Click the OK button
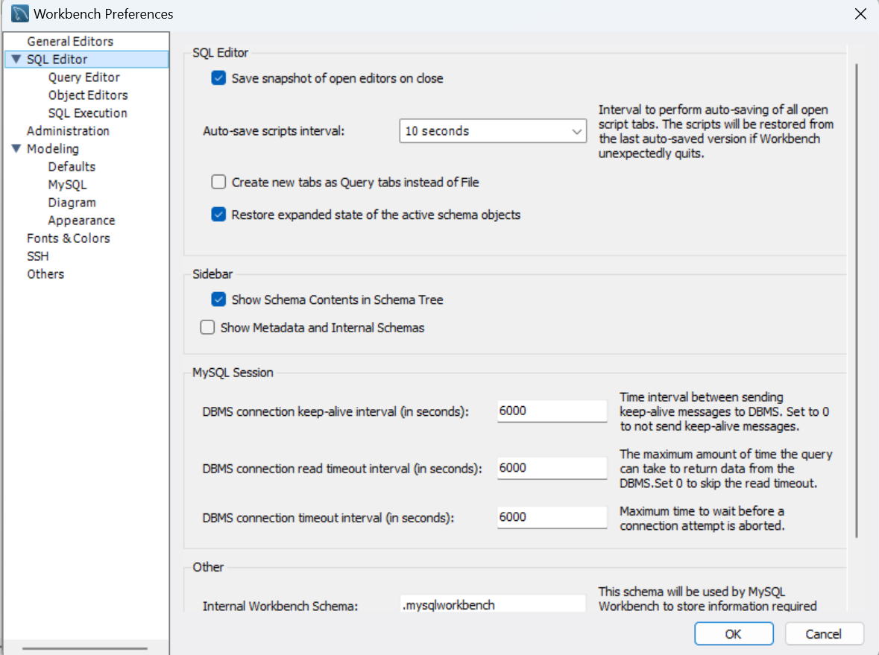879x655 pixels. (x=734, y=633)
